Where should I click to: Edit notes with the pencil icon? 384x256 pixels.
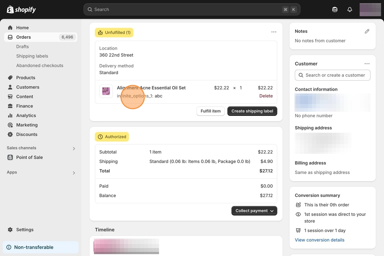[x=367, y=31]
